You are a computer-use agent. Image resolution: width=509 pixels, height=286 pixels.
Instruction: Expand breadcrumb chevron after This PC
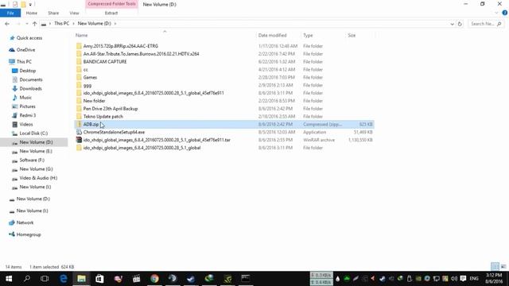[73, 24]
